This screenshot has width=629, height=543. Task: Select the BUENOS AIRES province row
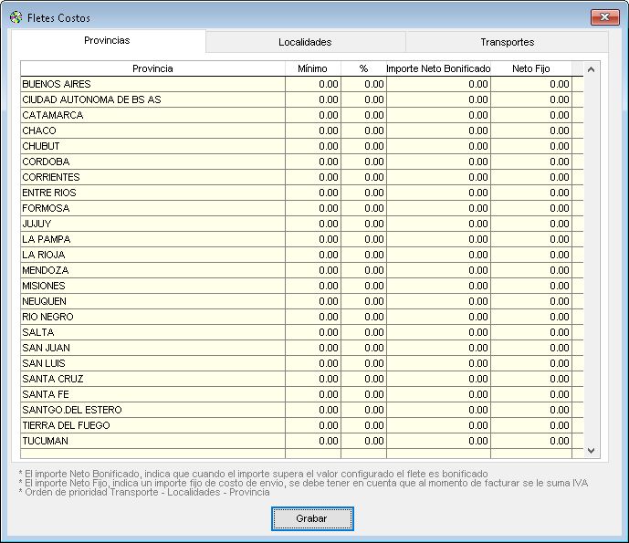pos(152,84)
